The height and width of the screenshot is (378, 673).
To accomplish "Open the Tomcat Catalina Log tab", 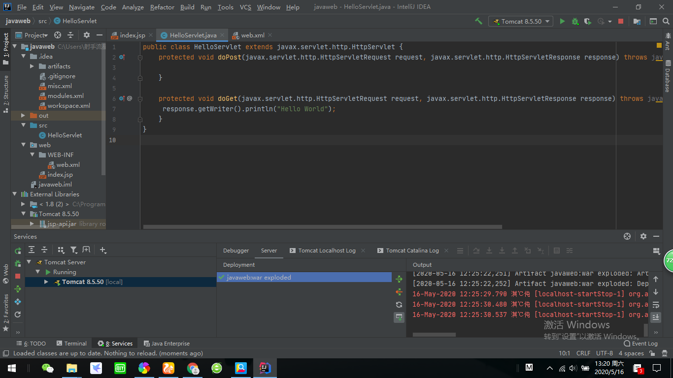I will pyautogui.click(x=412, y=251).
